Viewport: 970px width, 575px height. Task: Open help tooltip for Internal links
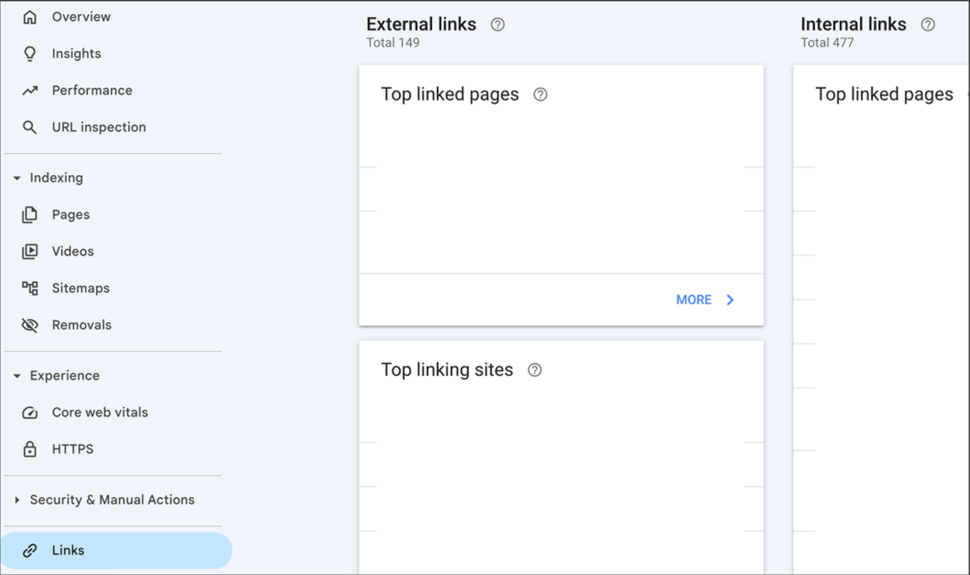click(x=928, y=25)
